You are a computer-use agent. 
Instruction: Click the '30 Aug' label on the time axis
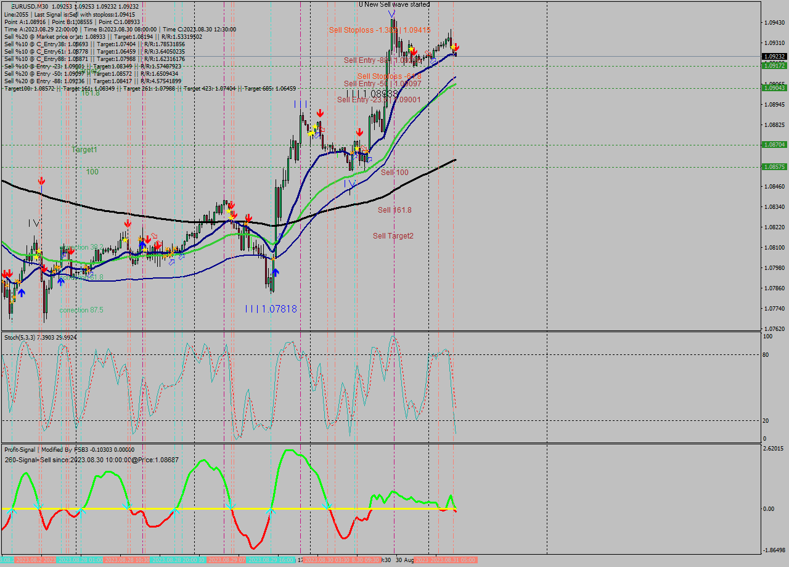[406, 561]
